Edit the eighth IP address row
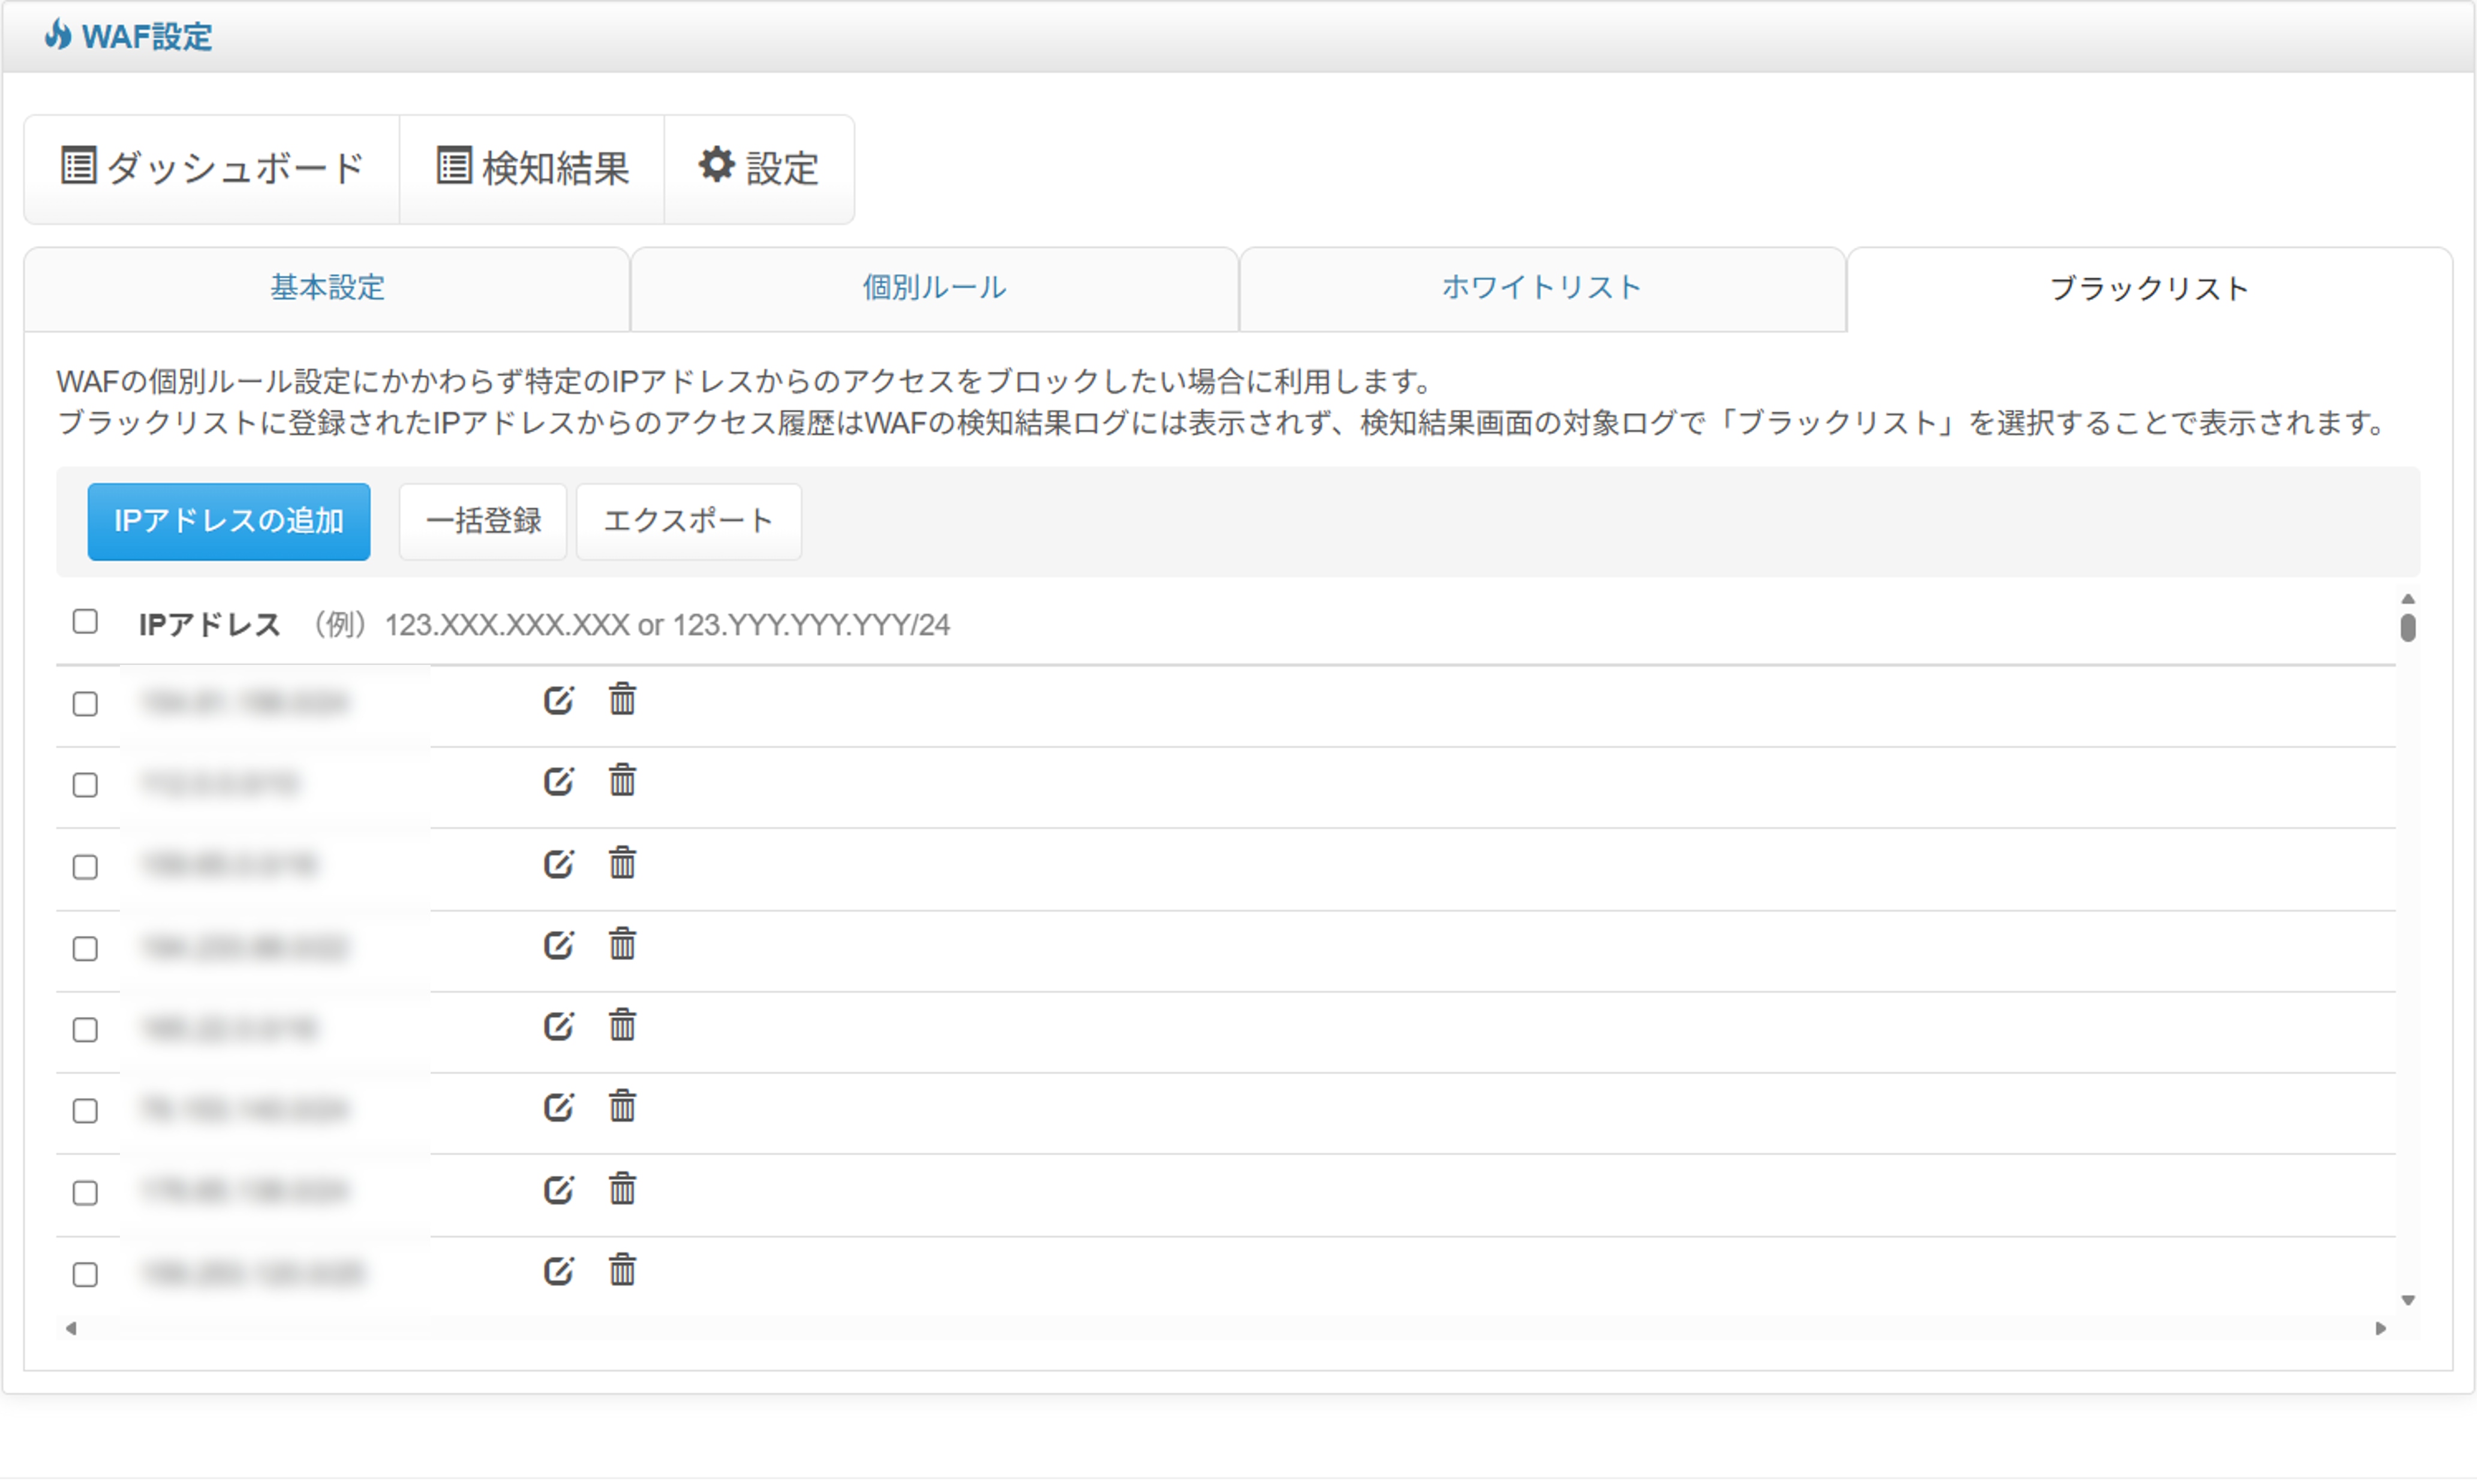This screenshot has height=1484, width=2477. tap(558, 1271)
